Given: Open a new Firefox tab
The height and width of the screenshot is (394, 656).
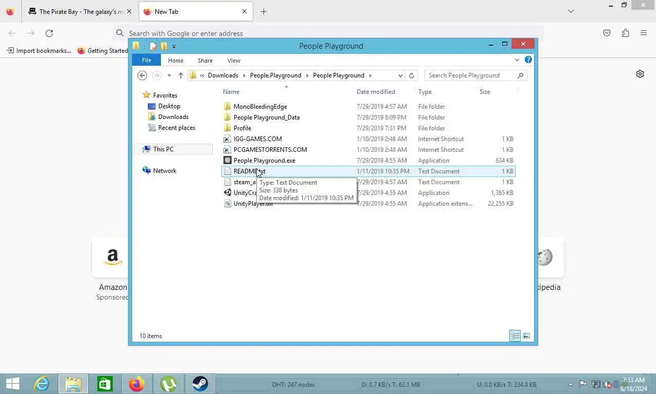Looking at the screenshot, I should click(x=263, y=11).
